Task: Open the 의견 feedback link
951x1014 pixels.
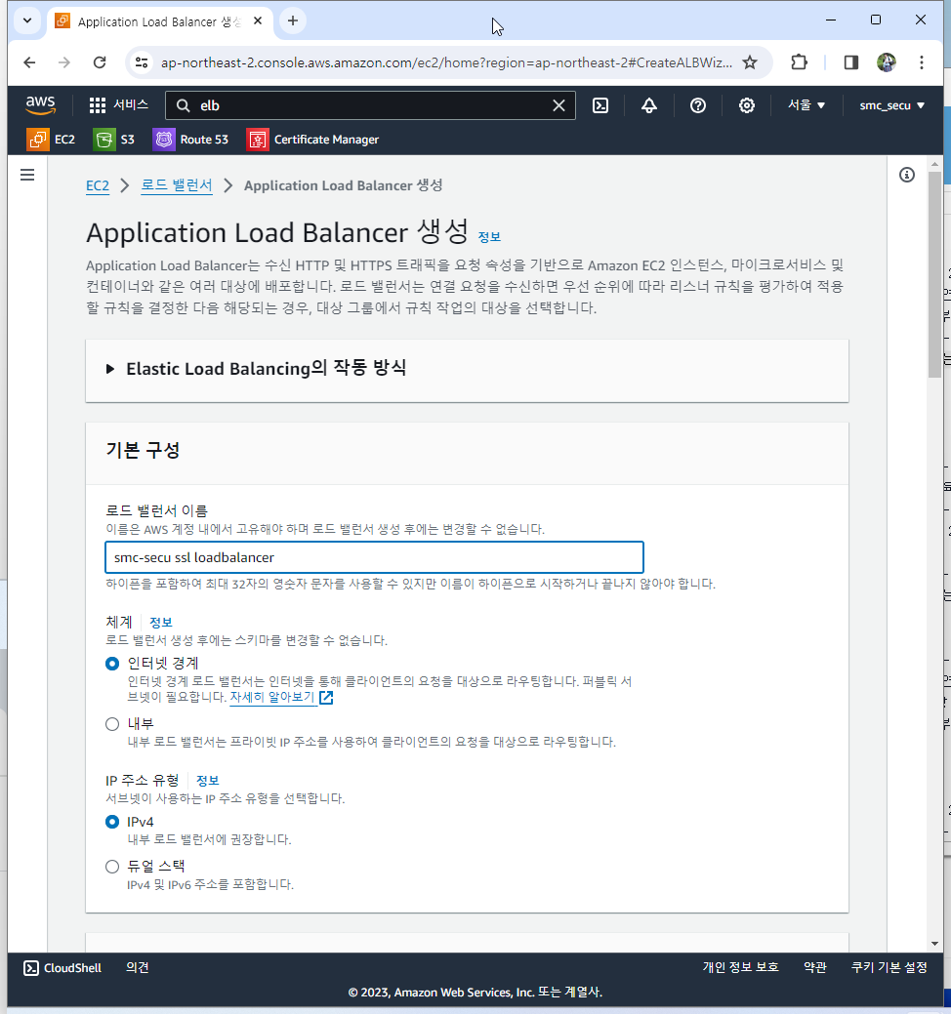Action: [x=137, y=967]
